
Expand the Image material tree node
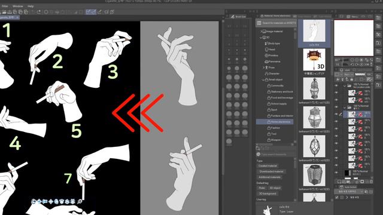pyautogui.click(x=262, y=32)
